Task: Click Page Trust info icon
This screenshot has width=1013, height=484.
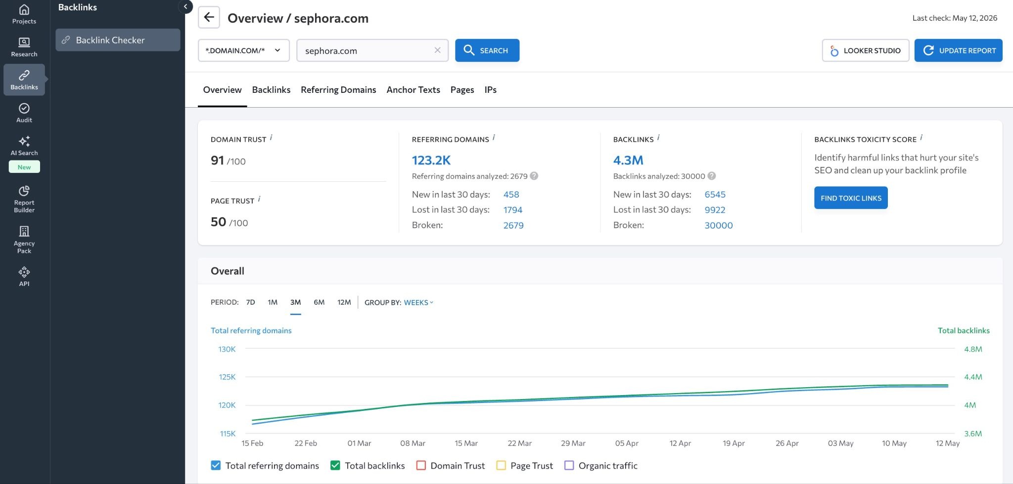Action: 259,199
